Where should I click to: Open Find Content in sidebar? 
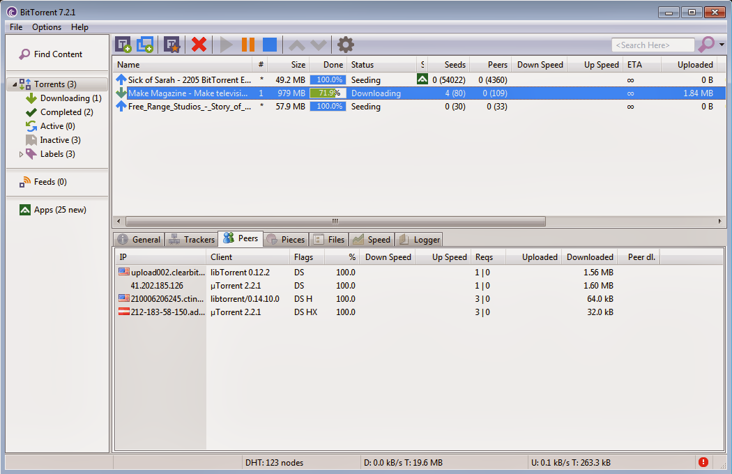50,54
